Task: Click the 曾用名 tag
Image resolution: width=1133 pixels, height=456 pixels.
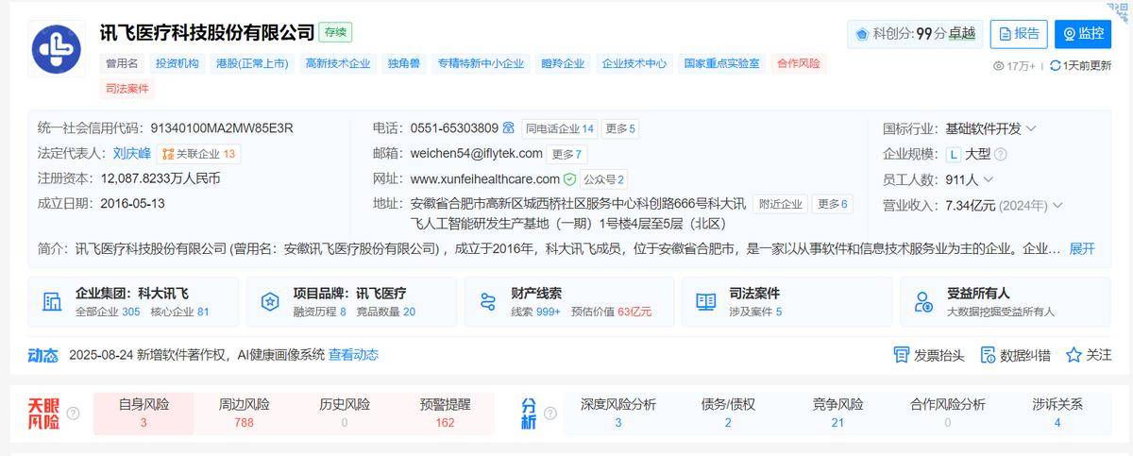Action: point(122,64)
